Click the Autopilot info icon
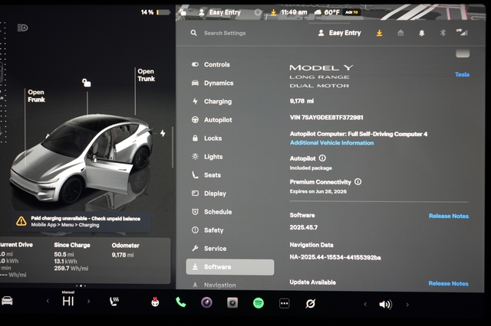The image size is (491, 326). 322,158
